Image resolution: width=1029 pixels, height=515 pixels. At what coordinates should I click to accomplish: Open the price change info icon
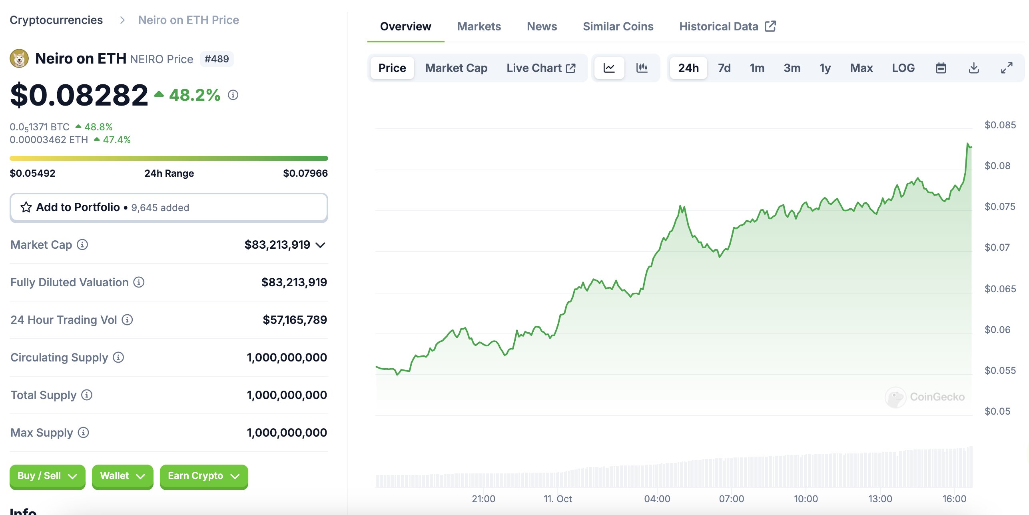coord(233,95)
